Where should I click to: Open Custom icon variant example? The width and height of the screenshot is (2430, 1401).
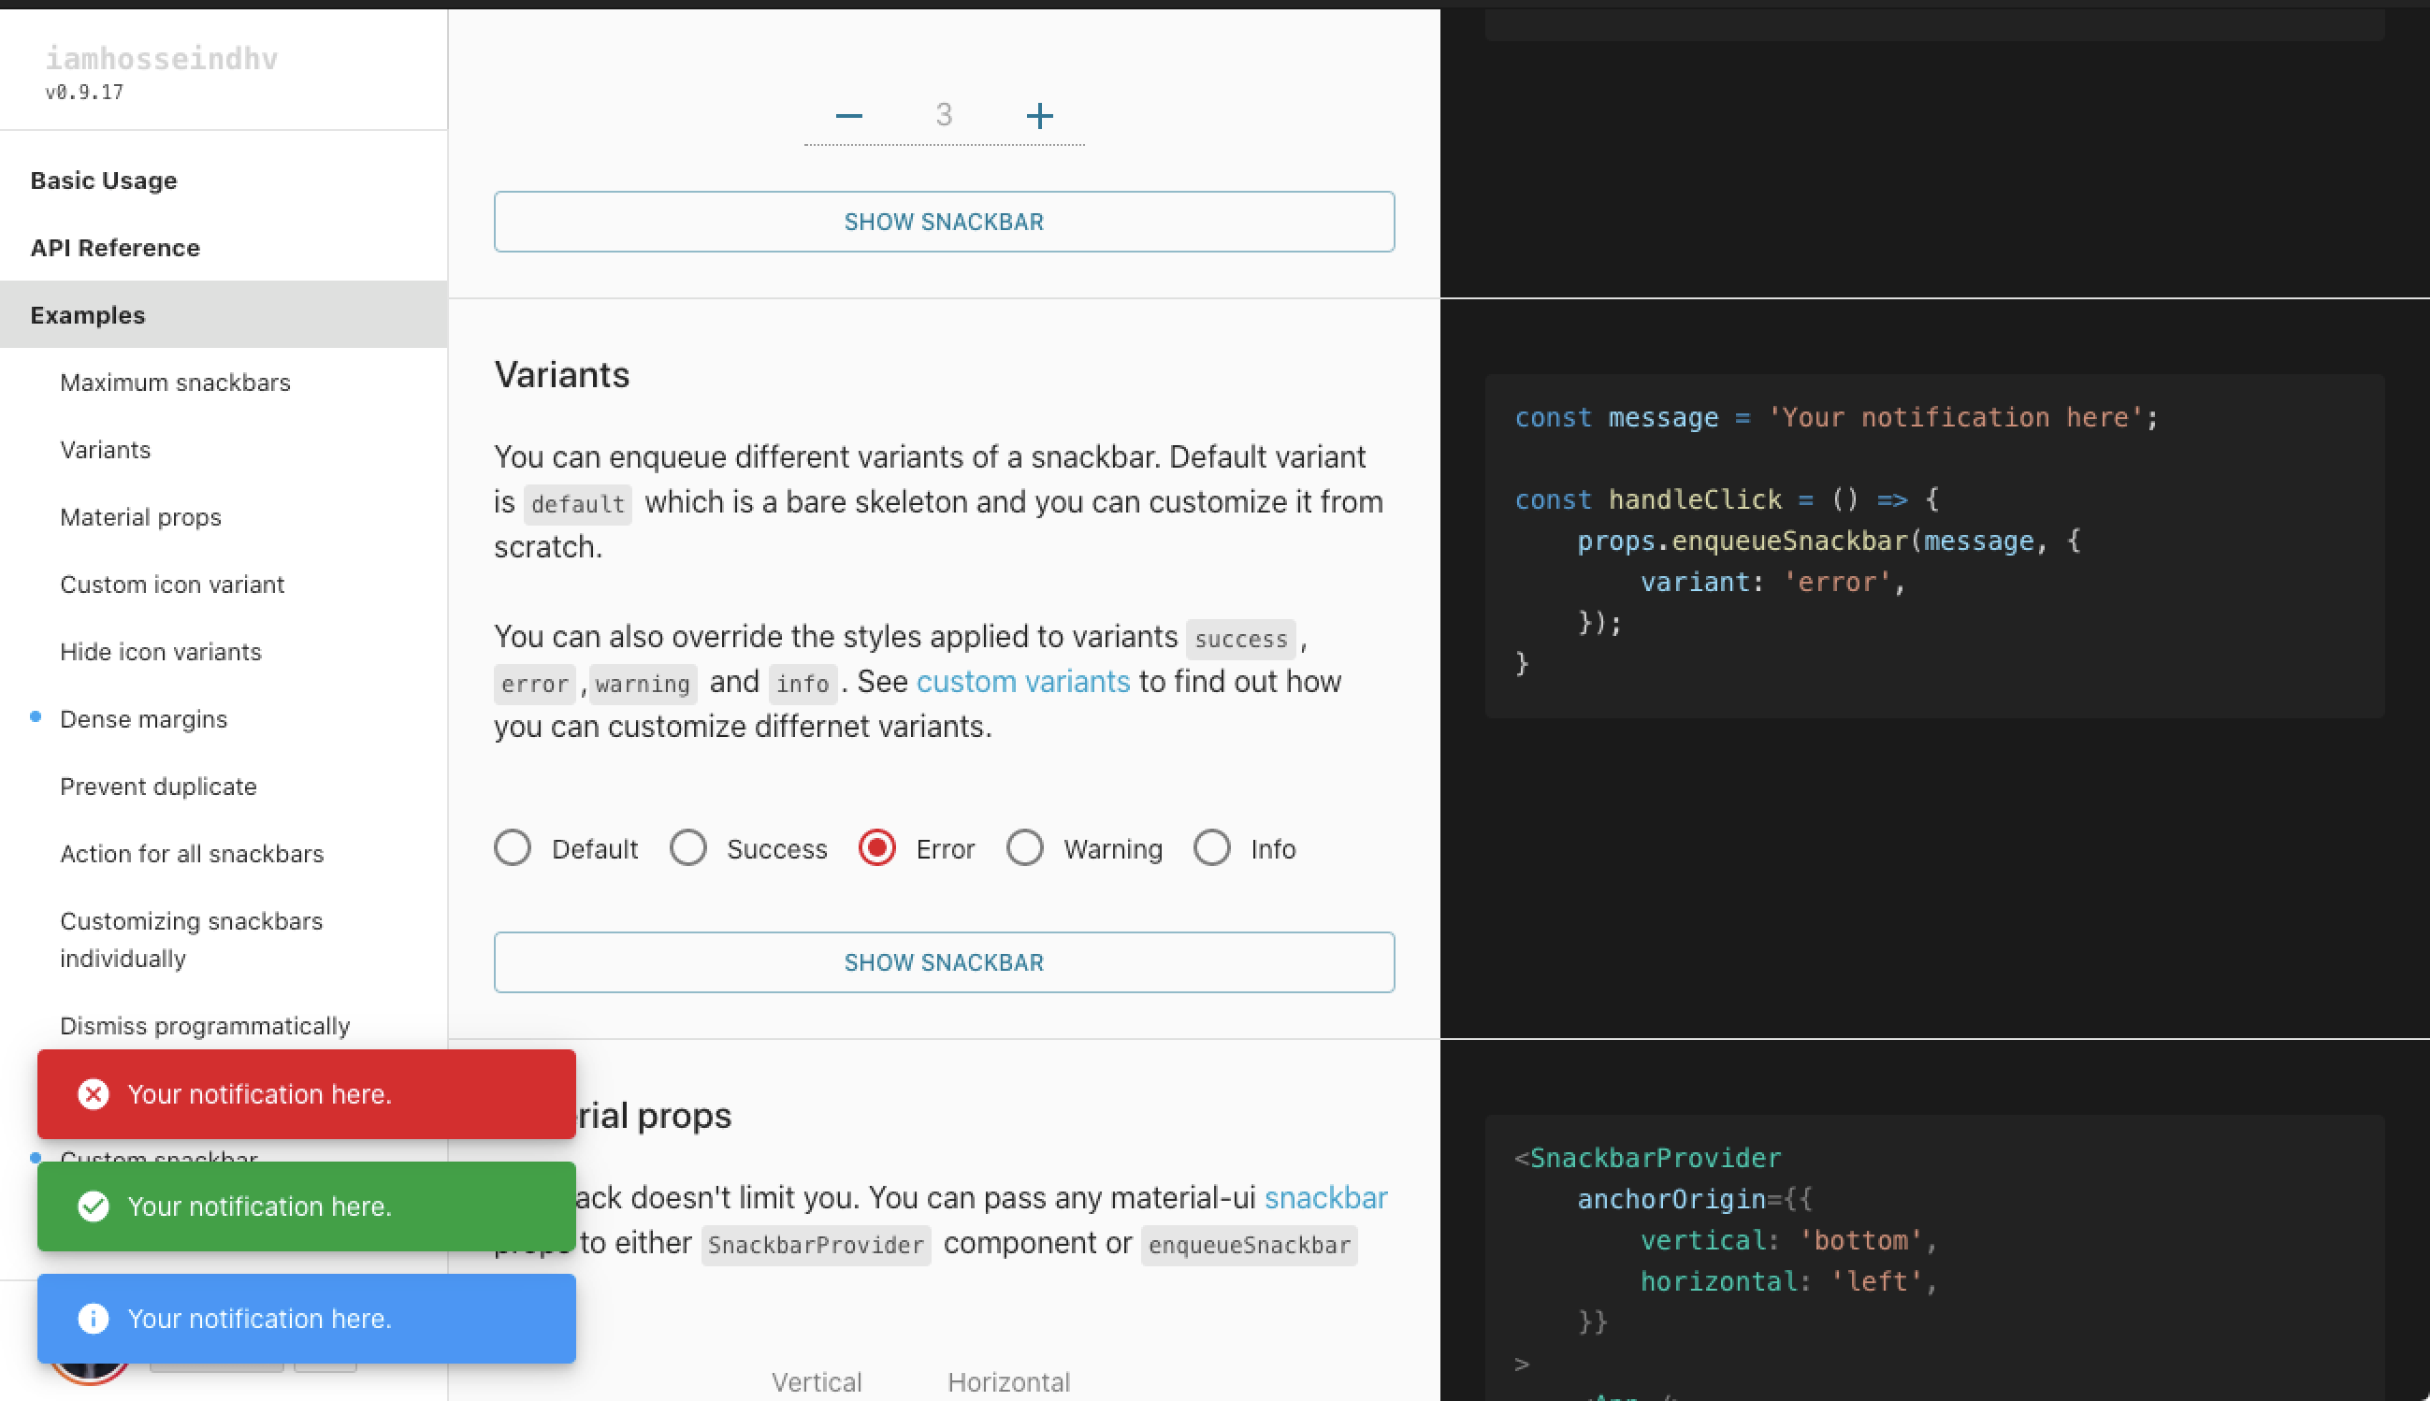click(172, 585)
